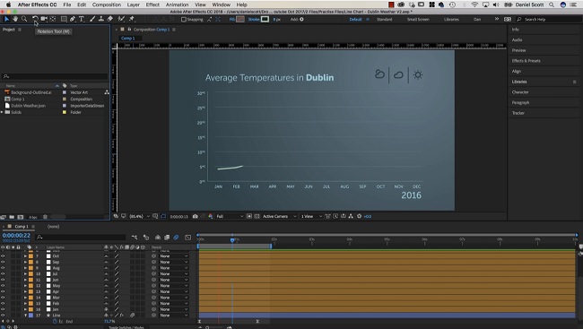The width and height of the screenshot is (583, 329).
Task: Select the Brush tool
Action: coord(92,19)
